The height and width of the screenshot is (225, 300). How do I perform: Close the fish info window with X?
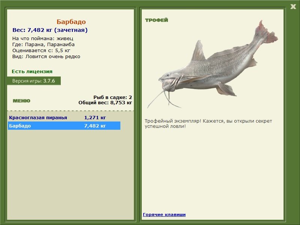click(x=293, y=6)
